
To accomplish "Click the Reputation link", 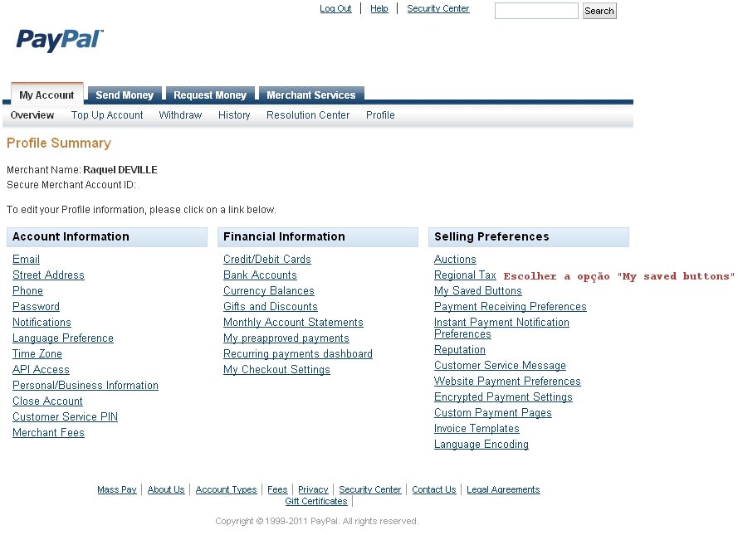I will (x=460, y=350).
